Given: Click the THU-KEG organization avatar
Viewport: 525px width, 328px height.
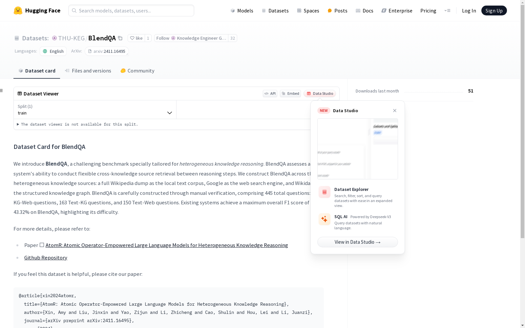Looking at the screenshot, I should point(54,38).
